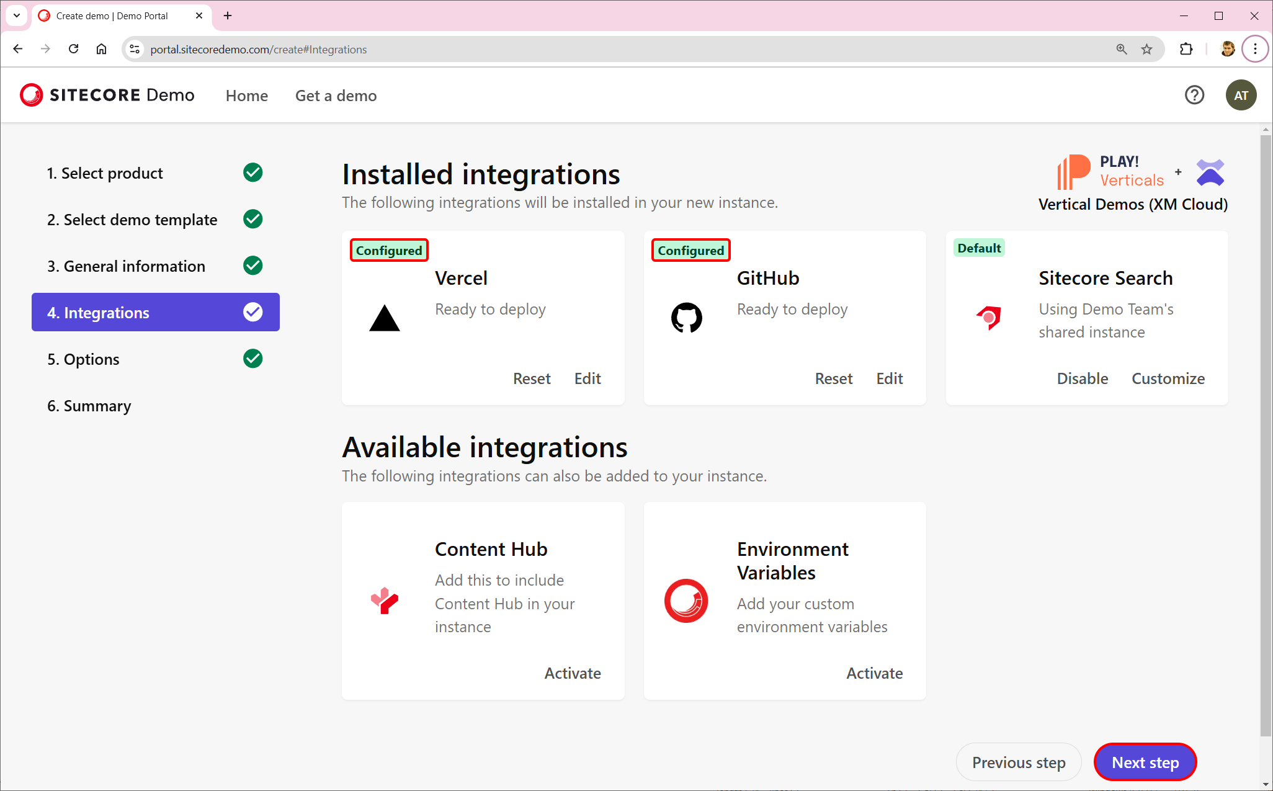Image resolution: width=1273 pixels, height=791 pixels.
Task: Click the Environment Variables Sitecore icon
Action: 686,601
